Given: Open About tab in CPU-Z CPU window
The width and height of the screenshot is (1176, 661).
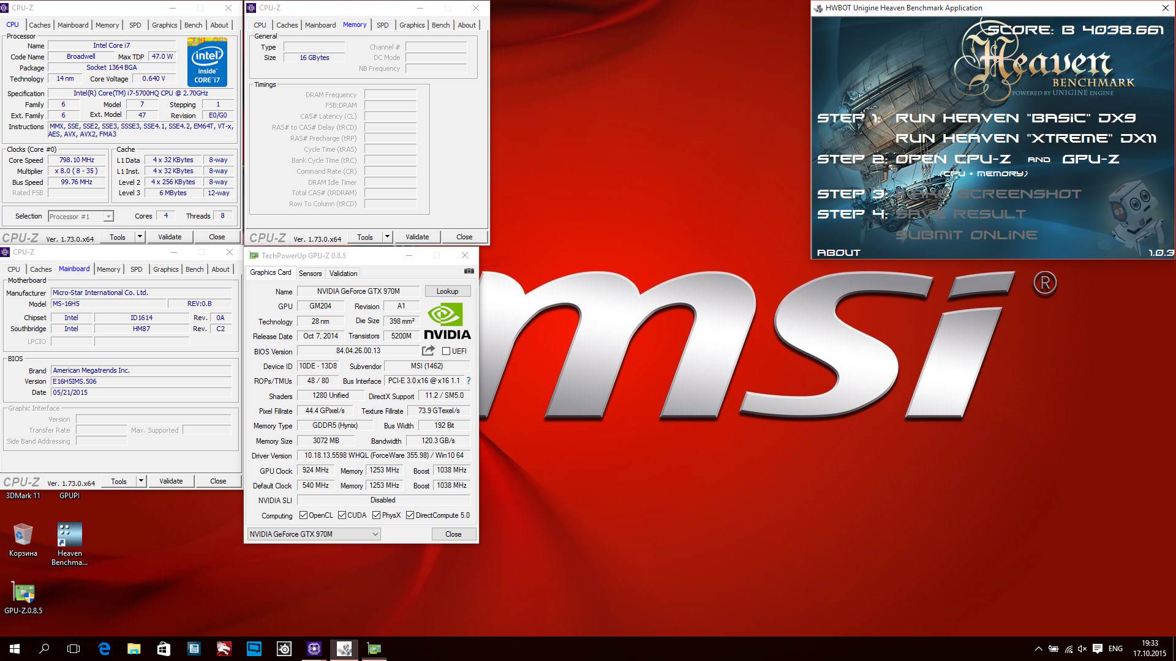Looking at the screenshot, I should (x=219, y=25).
